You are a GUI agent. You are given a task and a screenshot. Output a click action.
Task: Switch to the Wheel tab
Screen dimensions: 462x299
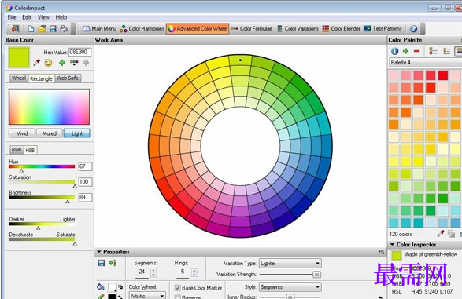click(x=19, y=78)
